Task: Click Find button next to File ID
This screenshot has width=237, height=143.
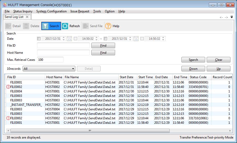Action: (103, 46)
